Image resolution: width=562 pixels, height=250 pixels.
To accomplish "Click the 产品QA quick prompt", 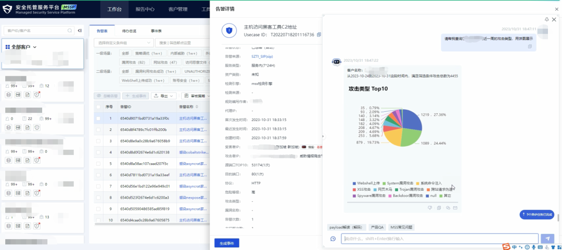I will point(377,227).
